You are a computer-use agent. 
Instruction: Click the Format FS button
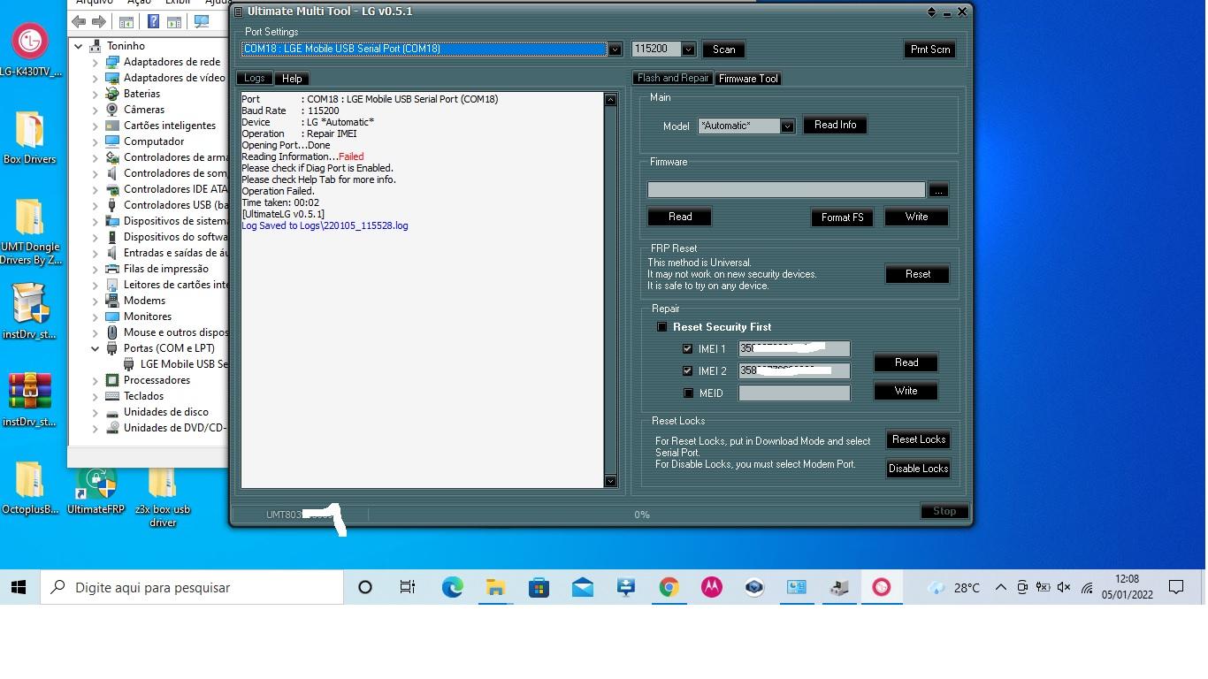pos(842,217)
